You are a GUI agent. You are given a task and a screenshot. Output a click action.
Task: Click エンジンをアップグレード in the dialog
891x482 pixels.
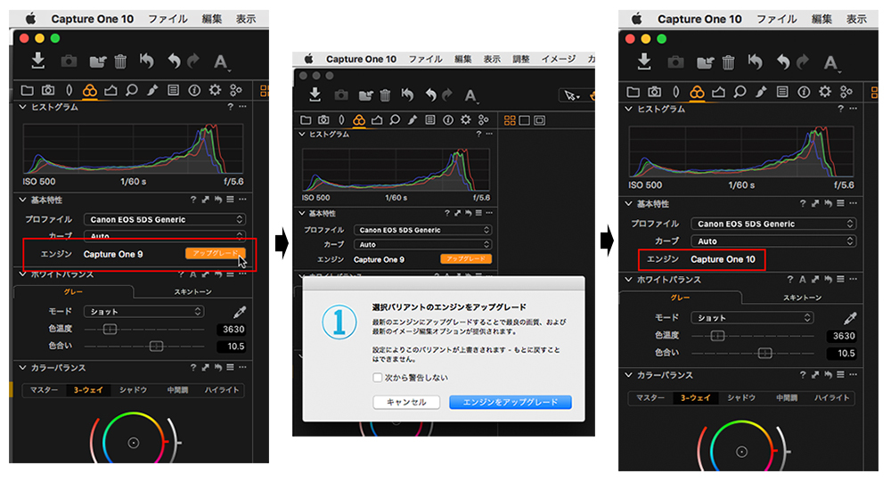click(511, 402)
